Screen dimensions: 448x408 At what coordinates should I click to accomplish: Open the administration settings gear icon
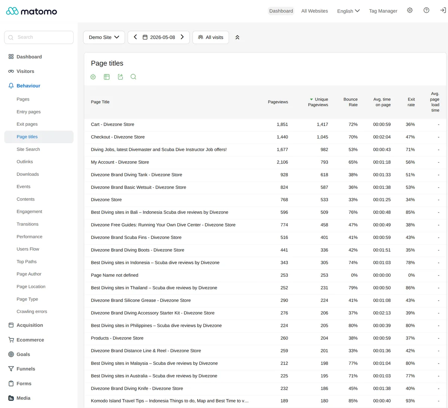pos(410,10)
